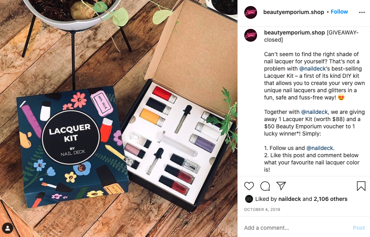This screenshot has width=370, height=237.
Task: Open the three-dot more options menu
Action: (x=362, y=12)
